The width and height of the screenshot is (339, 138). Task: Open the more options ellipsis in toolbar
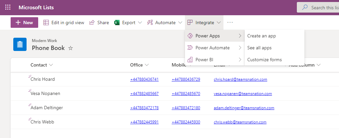point(230,23)
